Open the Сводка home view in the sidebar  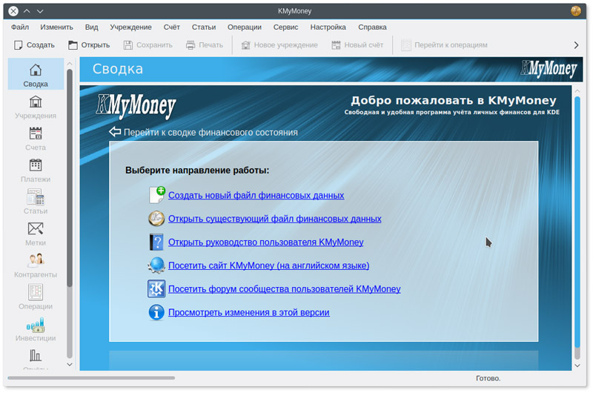(x=36, y=74)
